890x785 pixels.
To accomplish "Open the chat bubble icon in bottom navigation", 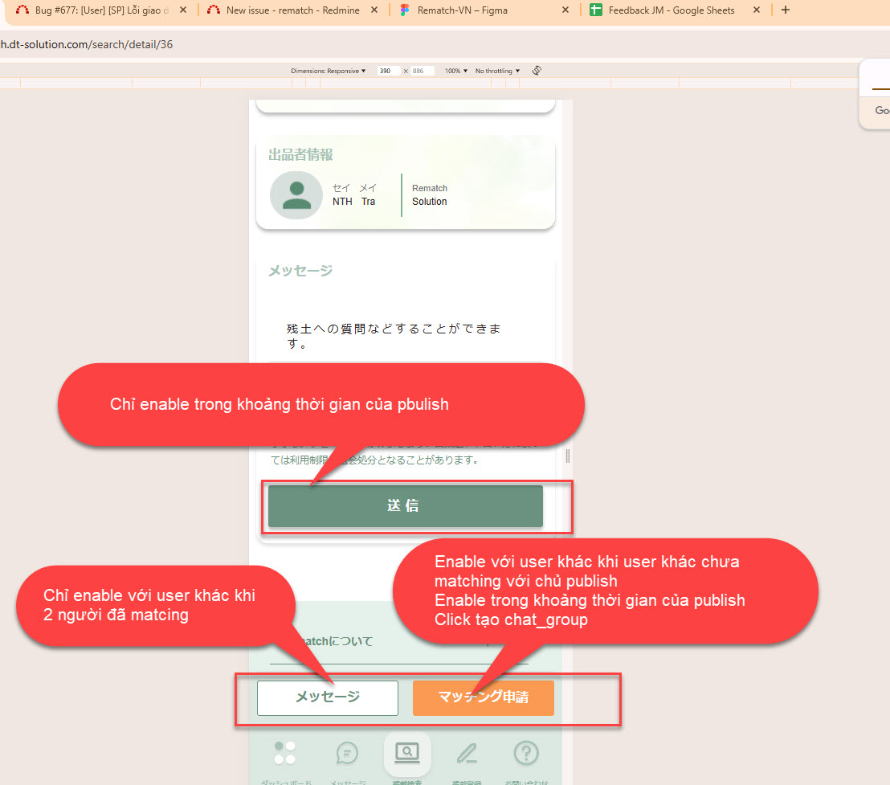I will [347, 754].
